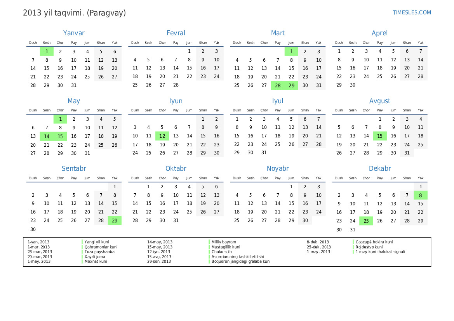Click green marker beside Yangi yil kuni
This screenshot has width=454, height=321.
82,242
